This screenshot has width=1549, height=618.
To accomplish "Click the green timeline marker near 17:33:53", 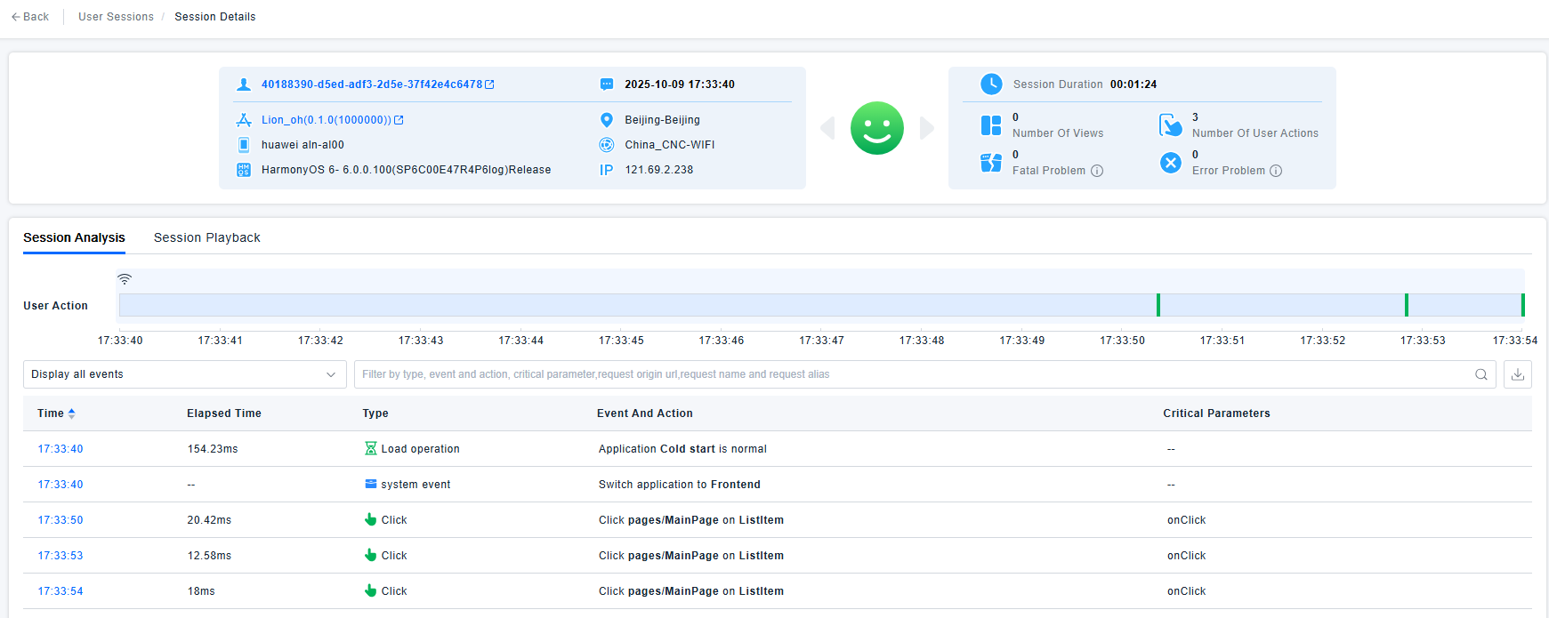I will pyautogui.click(x=1407, y=305).
